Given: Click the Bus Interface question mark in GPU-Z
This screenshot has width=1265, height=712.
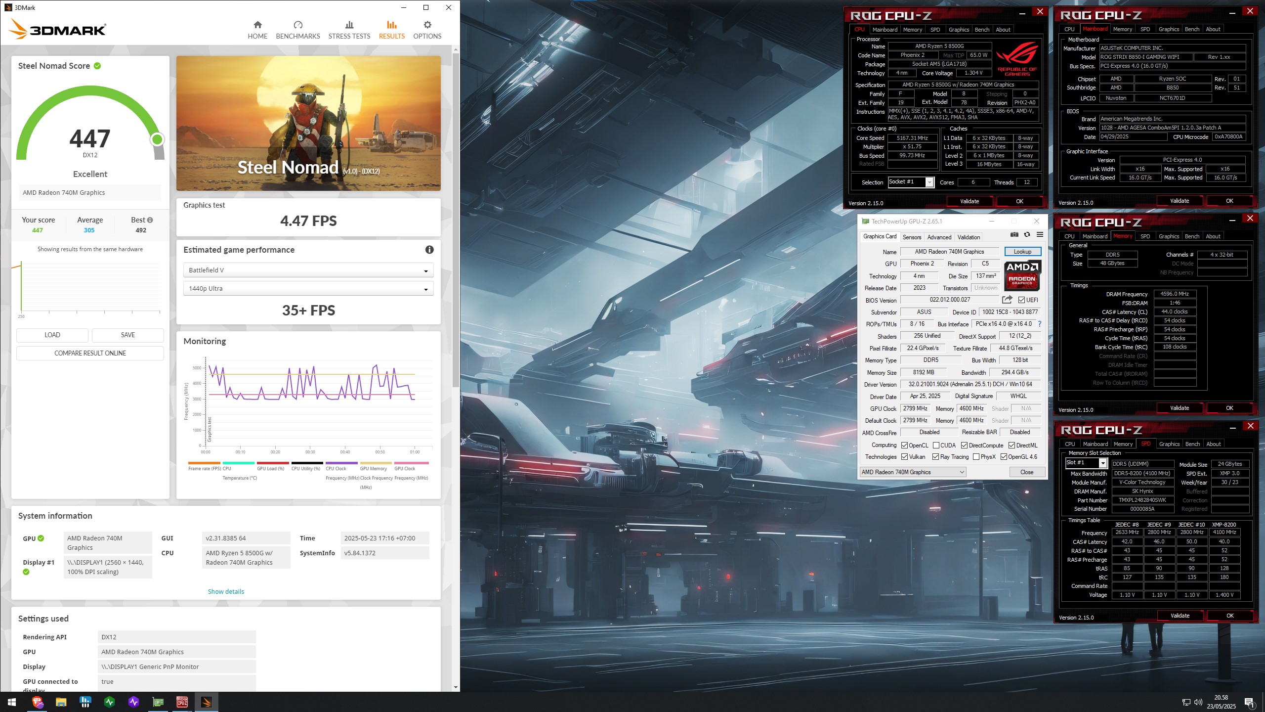Looking at the screenshot, I should tap(1040, 324).
